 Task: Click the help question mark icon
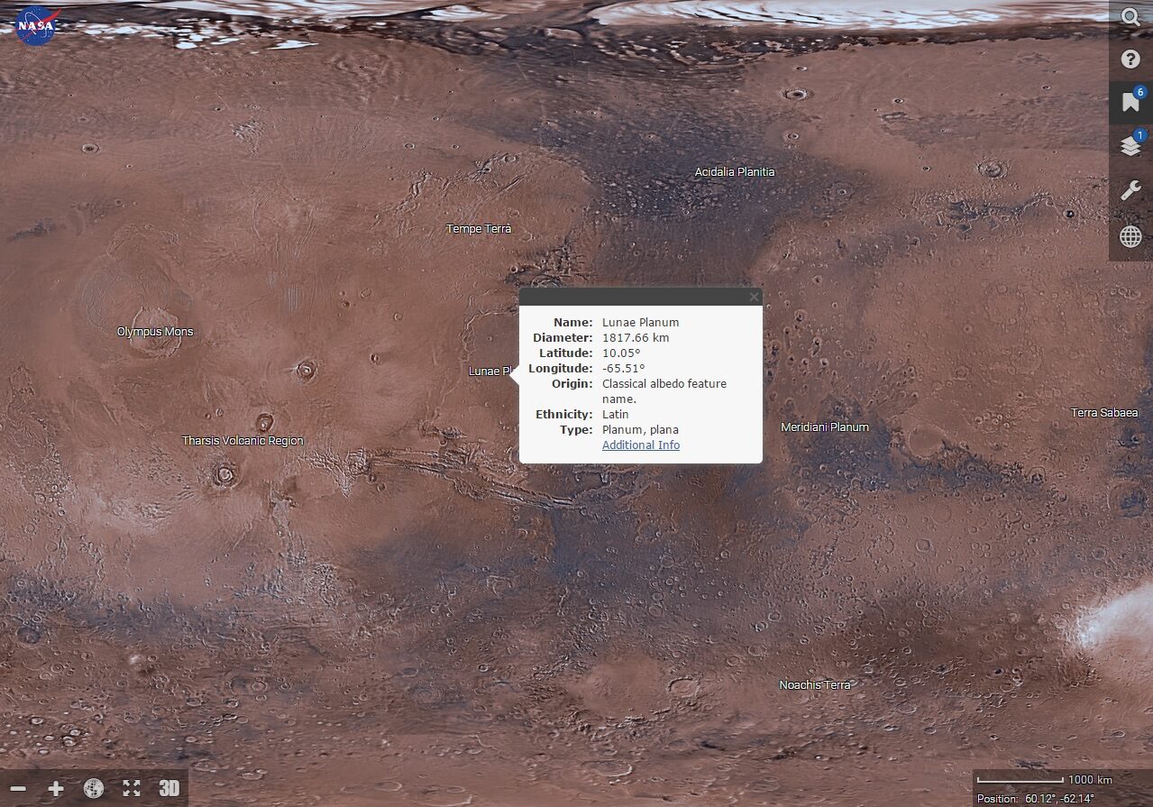point(1130,60)
